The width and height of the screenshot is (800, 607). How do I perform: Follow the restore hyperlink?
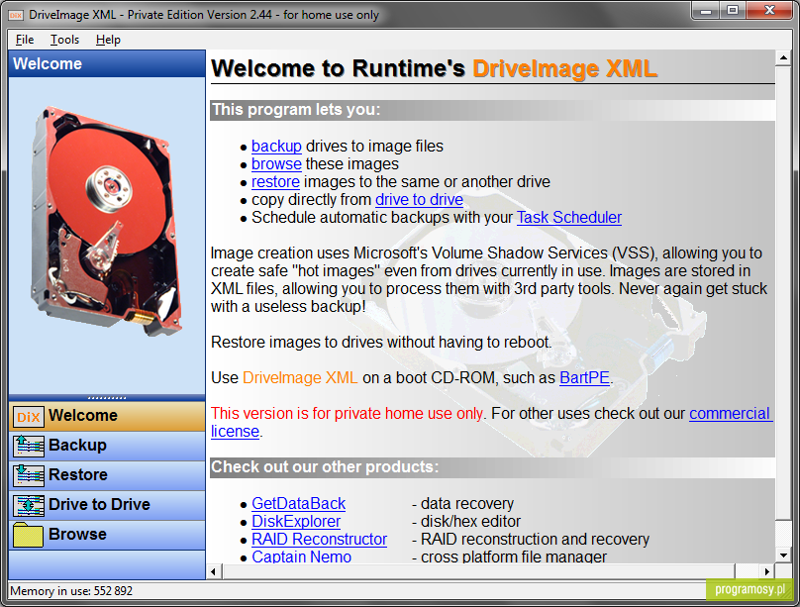[x=275, y=181]
